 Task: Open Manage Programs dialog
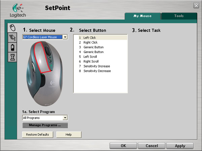click(45, 125)
